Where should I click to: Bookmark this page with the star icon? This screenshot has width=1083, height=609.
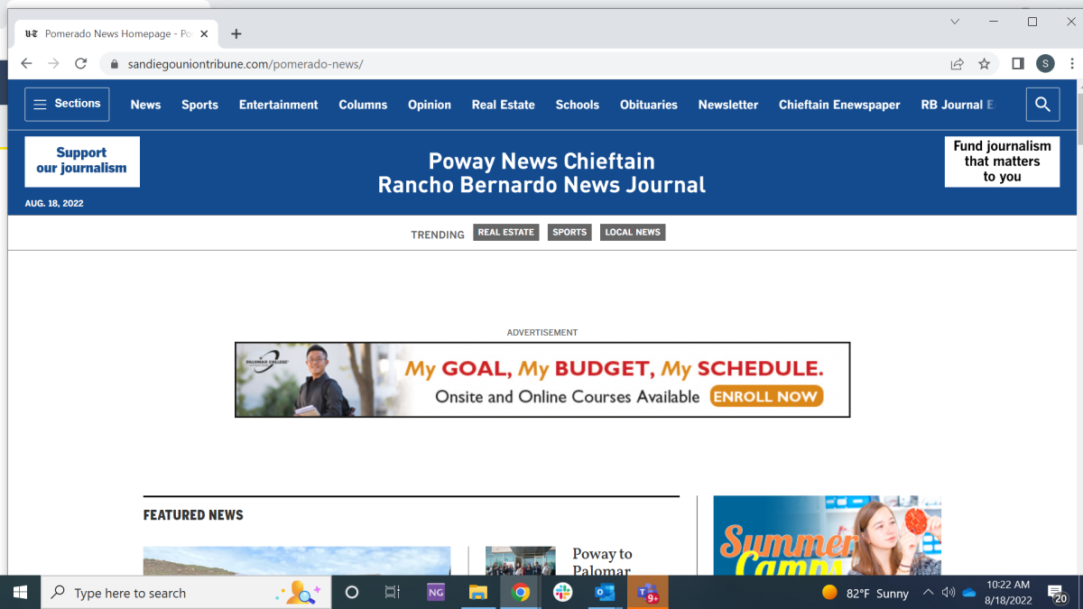984,63
